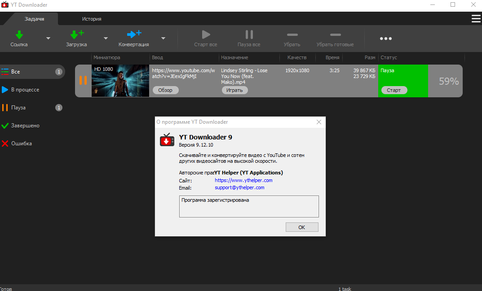Click the Lindsey Stirling video thumbnail
Screen dimensions: 482x291
pos(120,81)
